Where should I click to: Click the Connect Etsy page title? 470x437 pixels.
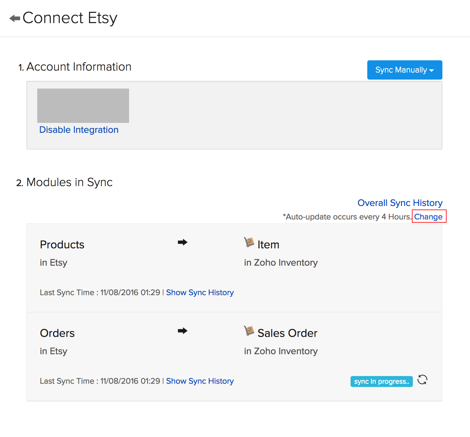pos(70,18)
